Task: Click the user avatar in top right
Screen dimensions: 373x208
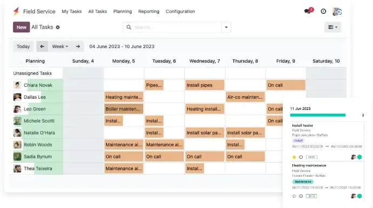Action: tap(337, 11)
